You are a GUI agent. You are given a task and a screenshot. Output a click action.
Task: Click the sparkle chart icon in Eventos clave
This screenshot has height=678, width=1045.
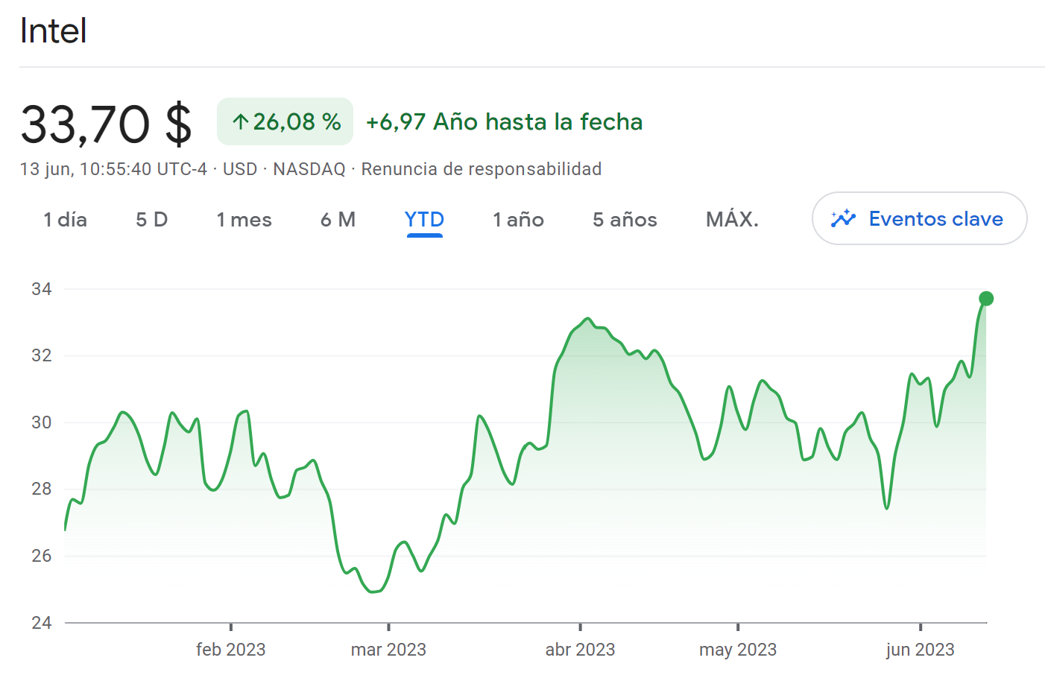(x=843, y=218)
